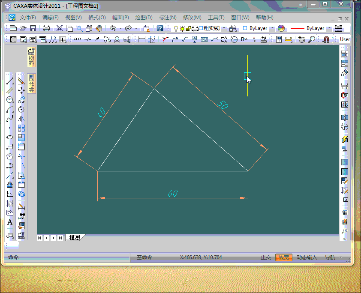
Task: Select the Line drawing tool
Action: (x=10, y=81)
